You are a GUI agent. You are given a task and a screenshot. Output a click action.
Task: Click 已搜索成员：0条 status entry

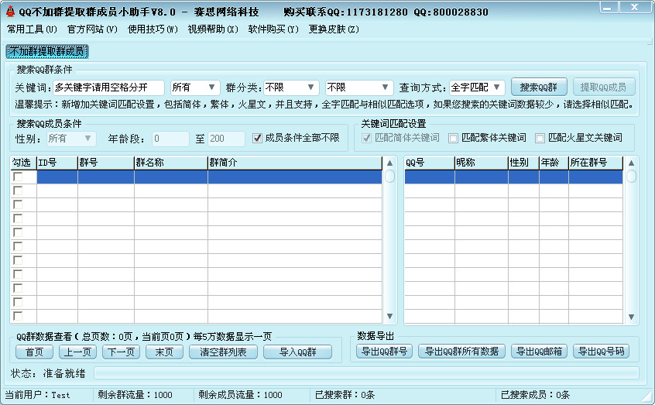(535, 395)
